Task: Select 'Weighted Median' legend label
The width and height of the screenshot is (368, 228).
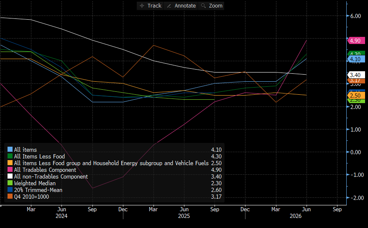Action: coord(35,183)
